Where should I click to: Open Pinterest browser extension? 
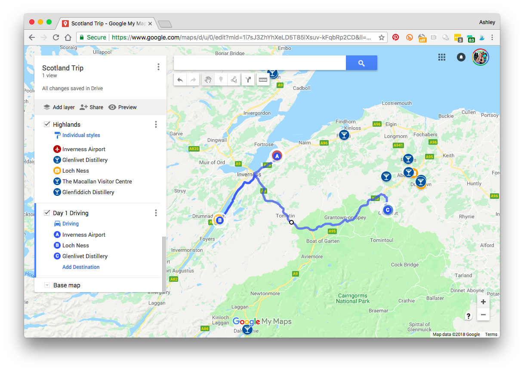[x=395, y=37]
